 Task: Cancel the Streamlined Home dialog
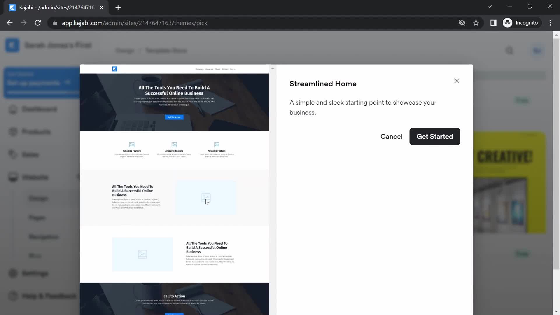[391, 136]
